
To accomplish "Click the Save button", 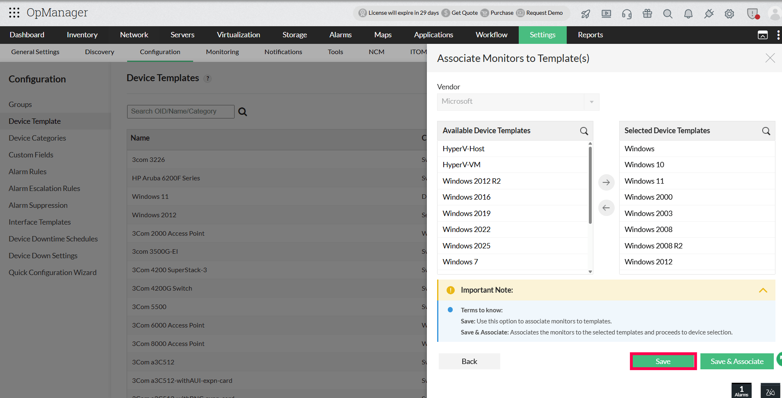I will click(663, 361).
